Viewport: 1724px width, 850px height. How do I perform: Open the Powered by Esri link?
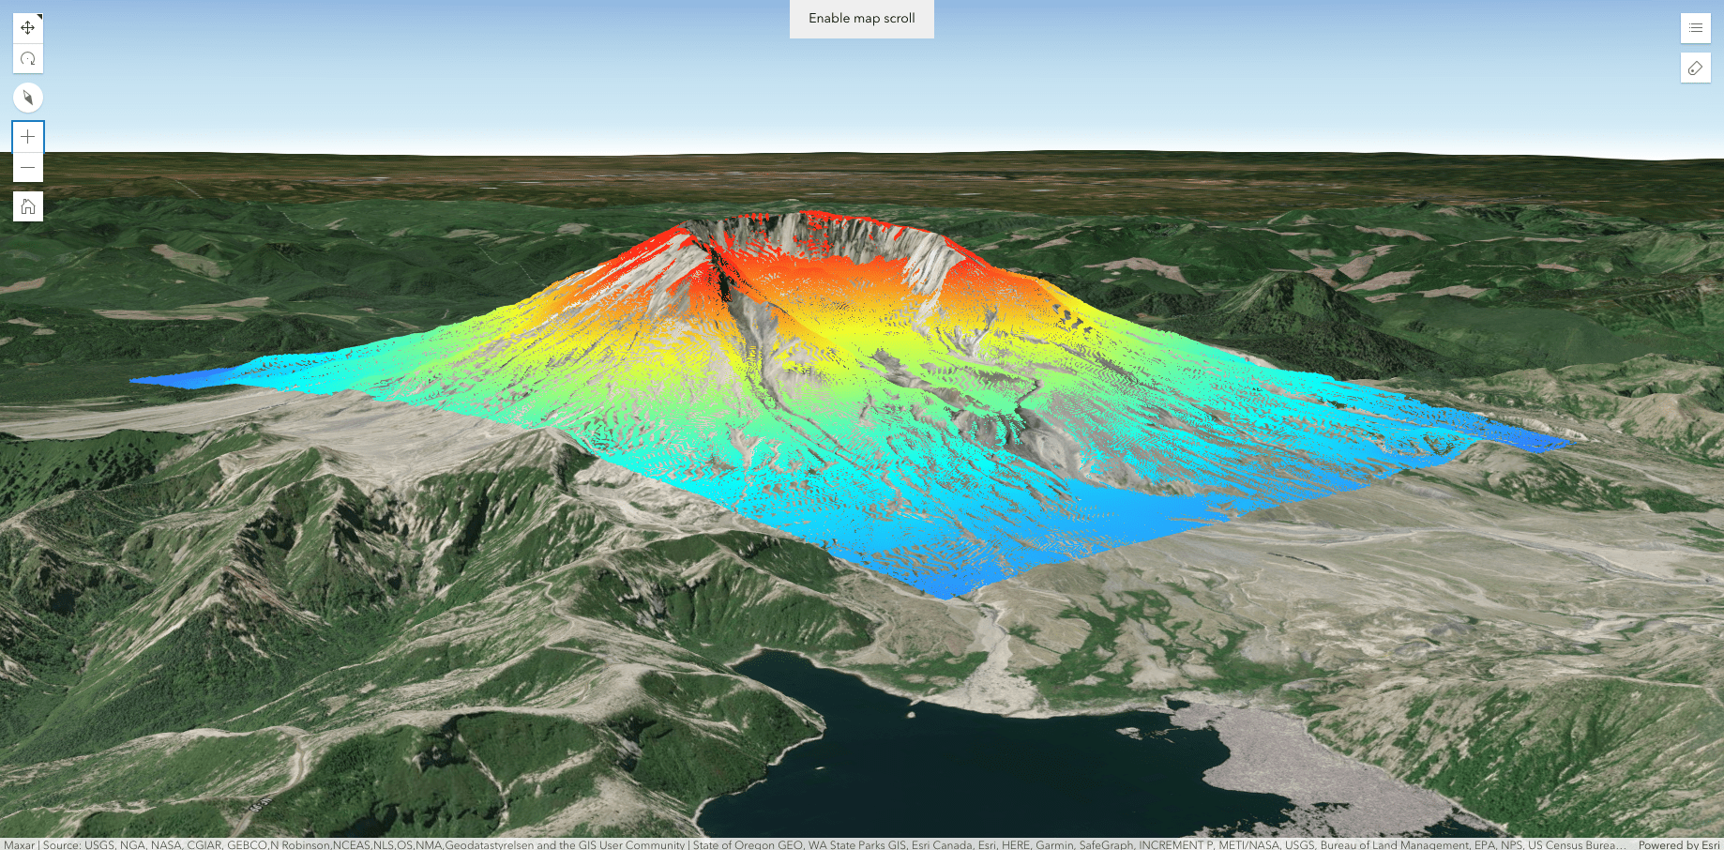pyautogui.click(x=1679, y=844)
